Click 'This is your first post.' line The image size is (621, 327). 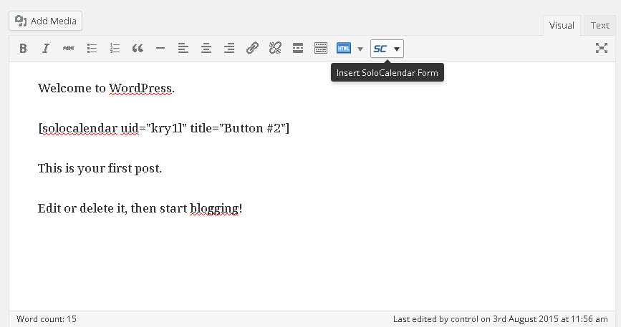click(x=100, y=168)
